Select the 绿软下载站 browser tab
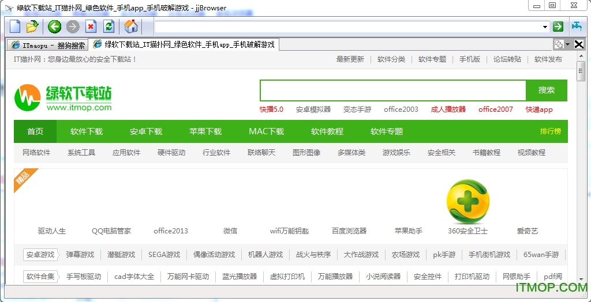 click(184, 44)
